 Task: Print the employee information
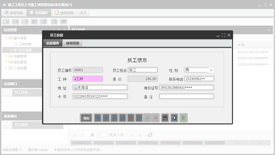pos(165,118)
